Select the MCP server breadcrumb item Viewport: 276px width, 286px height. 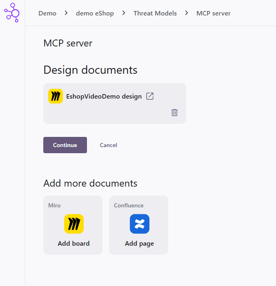coord(213,13)
